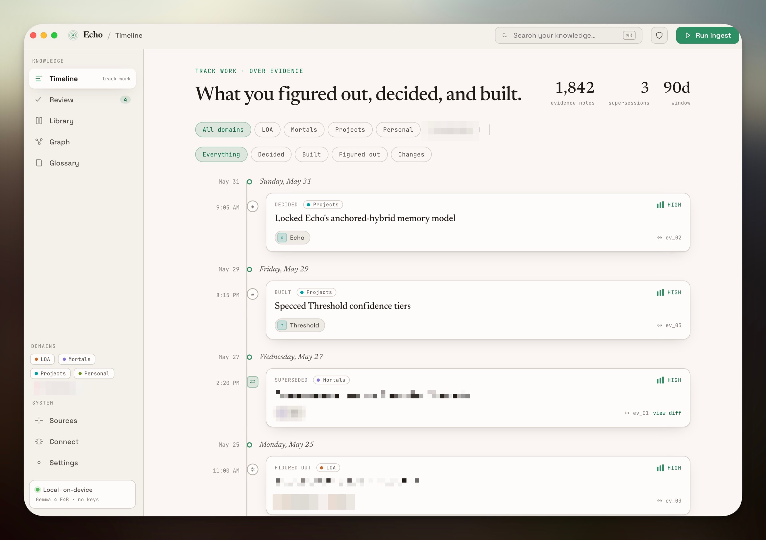
Task: Click the Library columns icon
Action: tap(39, 121)
